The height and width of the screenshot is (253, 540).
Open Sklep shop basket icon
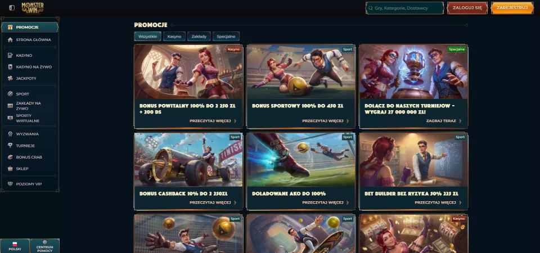10,169
